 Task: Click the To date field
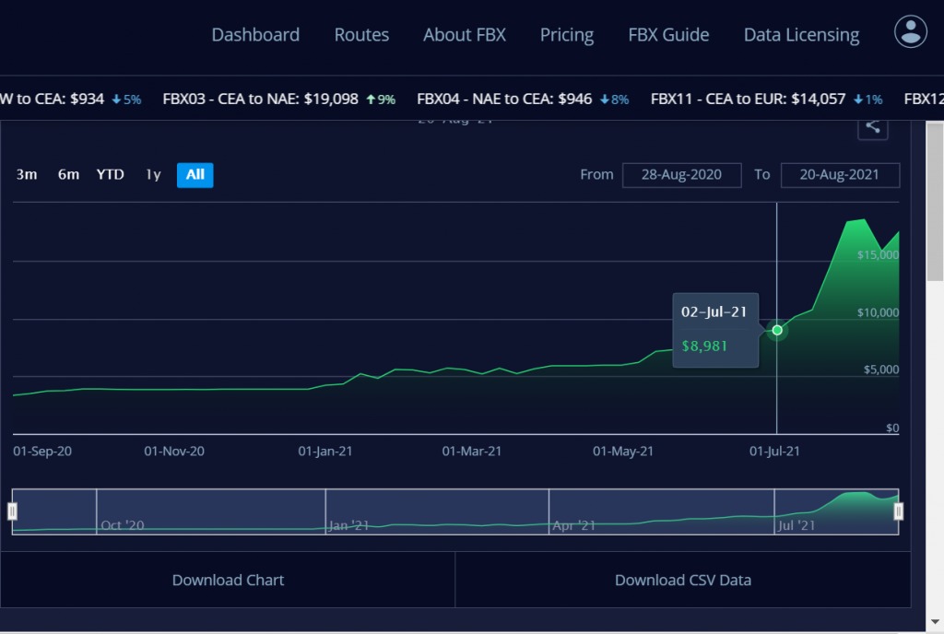point(840,174)
